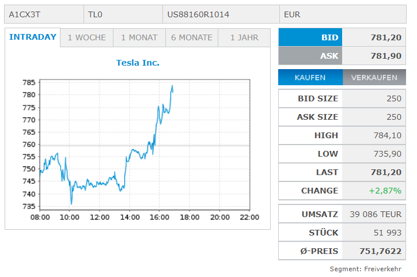This screenshot has width=417, height=277.
Task: Click the CHANGE value +2,87%
Action: pos(386,191)
